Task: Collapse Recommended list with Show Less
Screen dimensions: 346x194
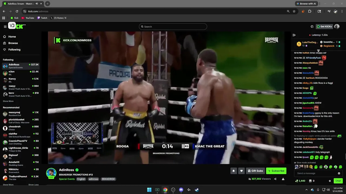Action: pos(34,185)
